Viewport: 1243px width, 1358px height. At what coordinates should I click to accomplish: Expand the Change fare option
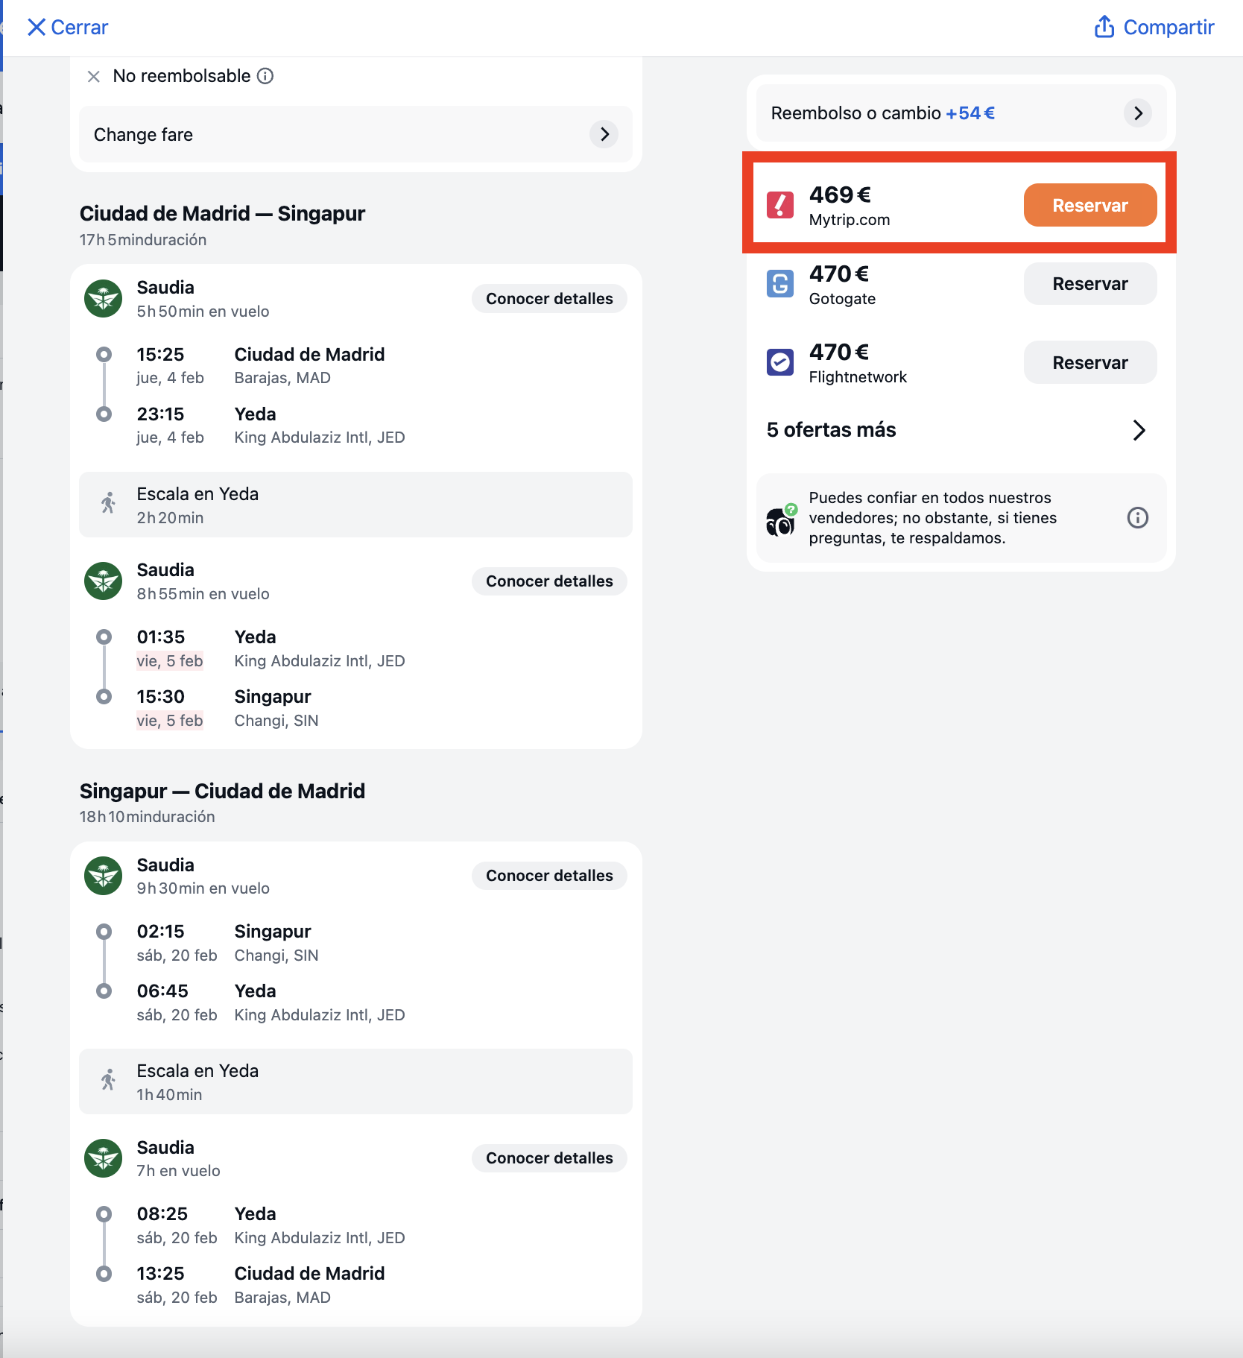(355, 134)
